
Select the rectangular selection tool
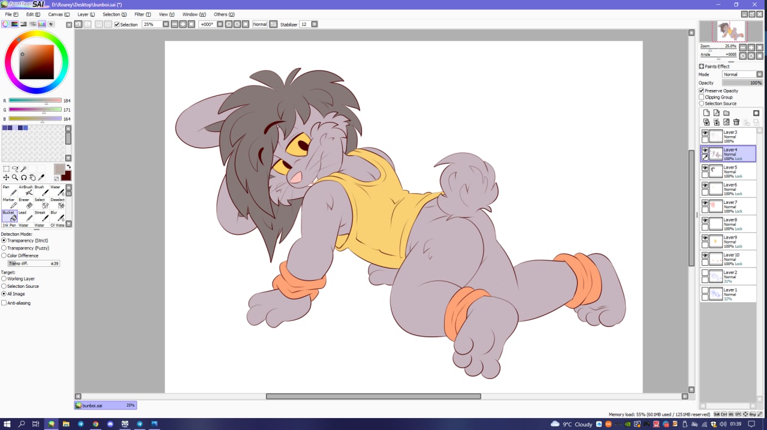[x=6, y=169]
